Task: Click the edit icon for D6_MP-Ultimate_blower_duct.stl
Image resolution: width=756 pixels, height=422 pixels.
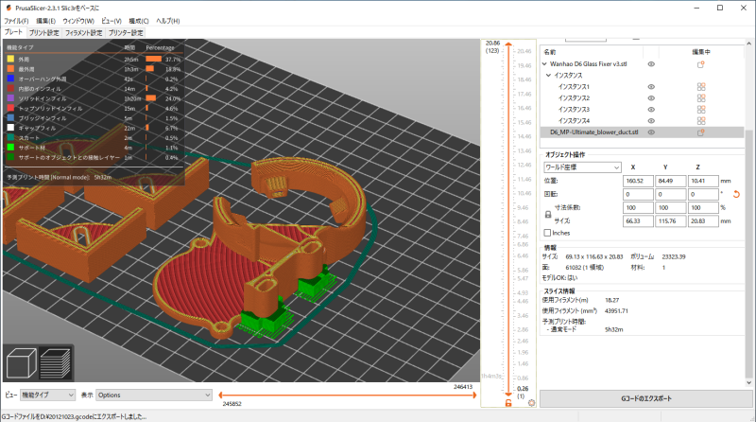Action: tap(701, 132)
